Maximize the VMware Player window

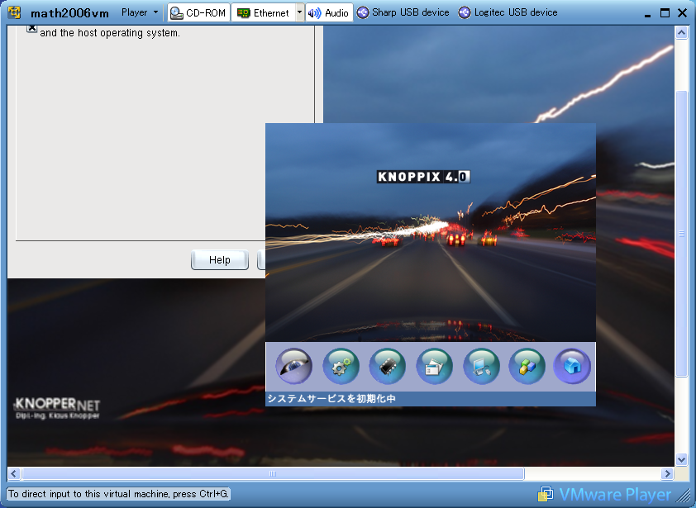tap(665, 13)
